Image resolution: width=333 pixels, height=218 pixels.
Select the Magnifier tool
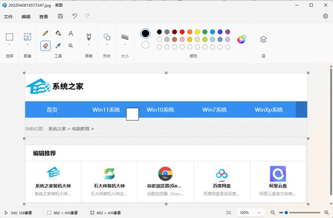click(x=70, y=45)
